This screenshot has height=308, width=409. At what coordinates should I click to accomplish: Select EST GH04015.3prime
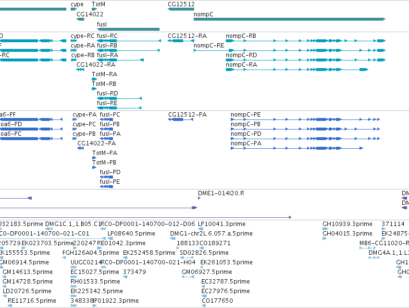(325, 238)
